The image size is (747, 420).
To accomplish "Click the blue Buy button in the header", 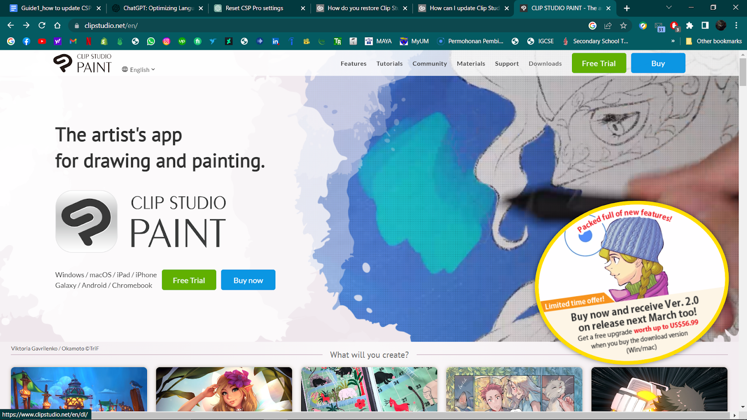I will pos(658,63).
